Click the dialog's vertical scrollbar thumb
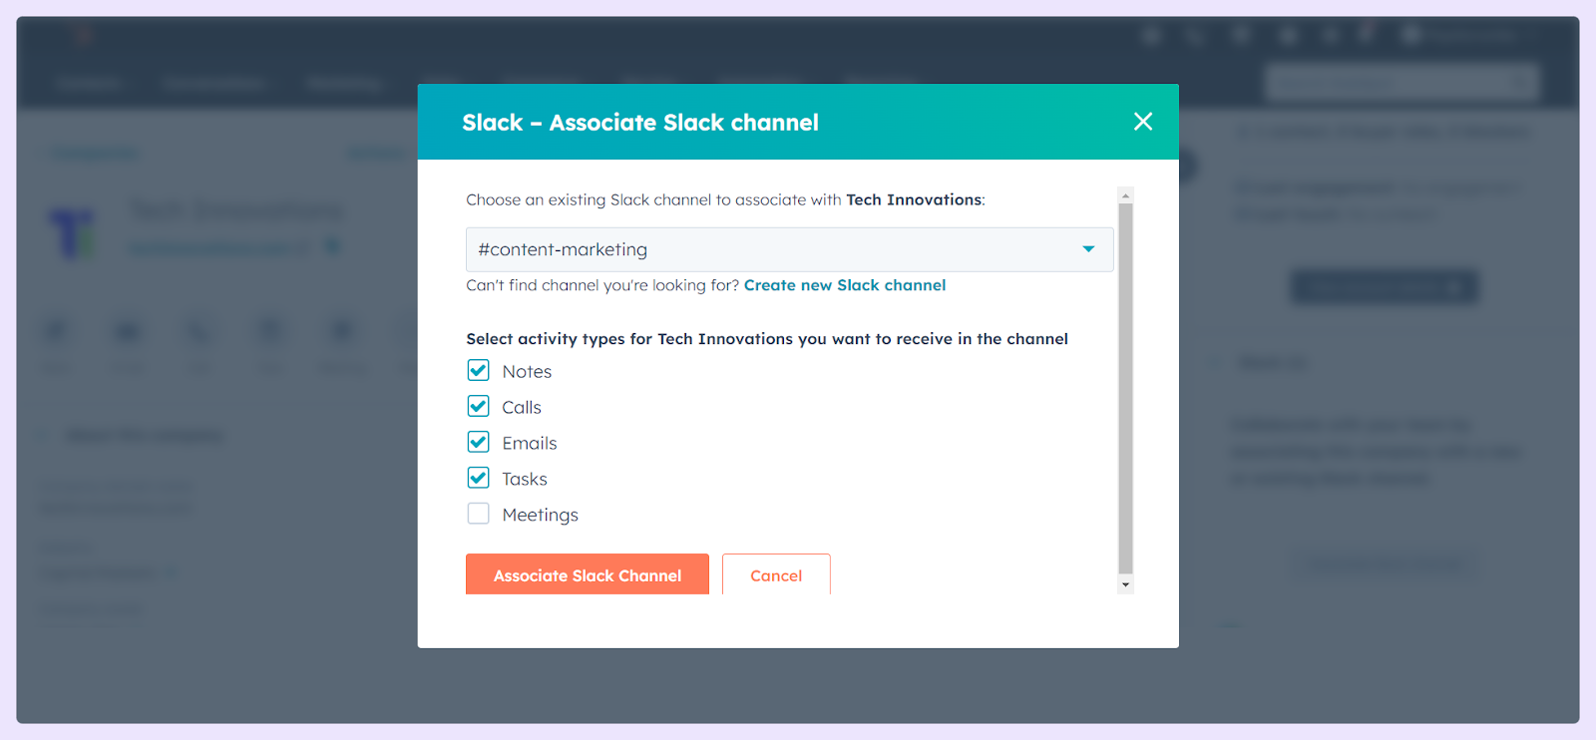 tap(1125, 389)
